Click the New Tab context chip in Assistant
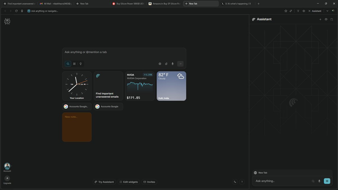The image size is (338, 190). 261,173
